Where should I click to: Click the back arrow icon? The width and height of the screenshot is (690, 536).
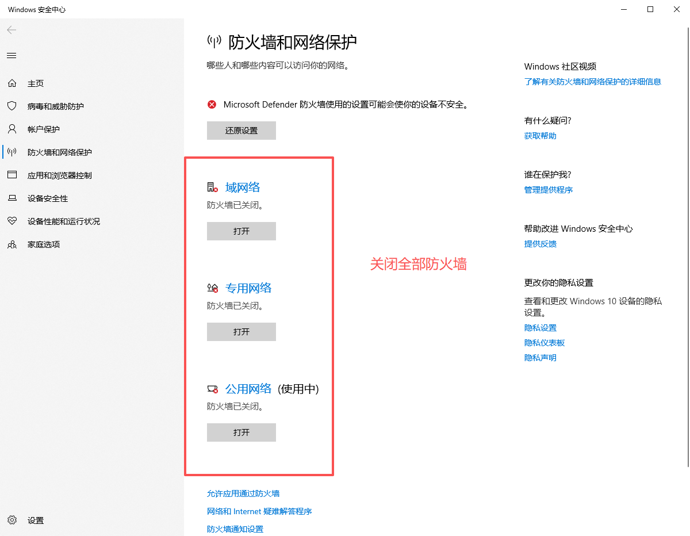(11, 30)
